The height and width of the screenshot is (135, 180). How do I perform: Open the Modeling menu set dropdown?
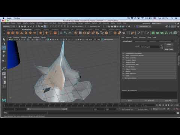9,26
